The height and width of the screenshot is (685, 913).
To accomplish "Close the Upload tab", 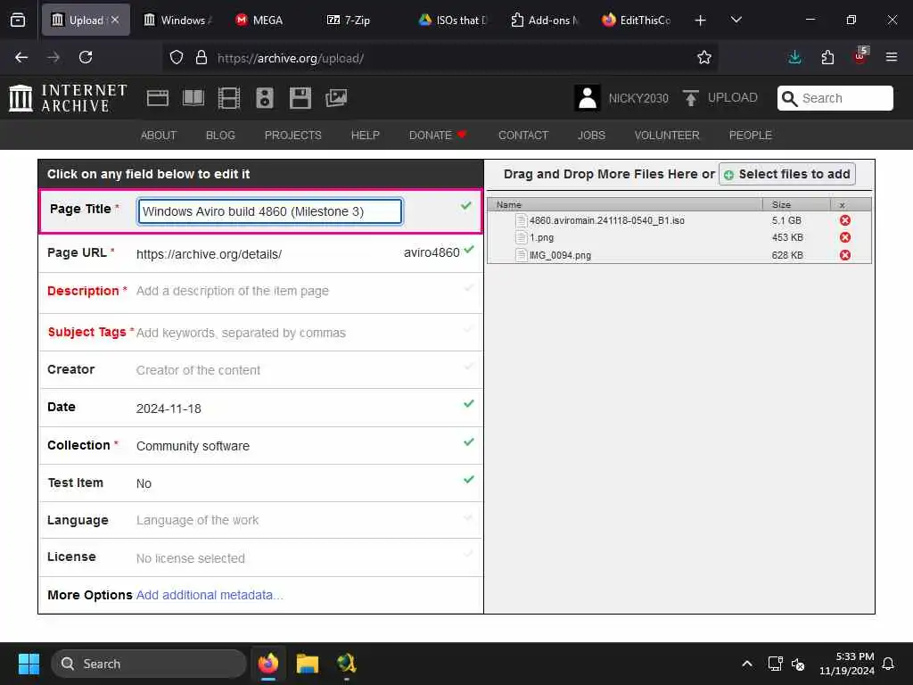I will pos(115,20).
